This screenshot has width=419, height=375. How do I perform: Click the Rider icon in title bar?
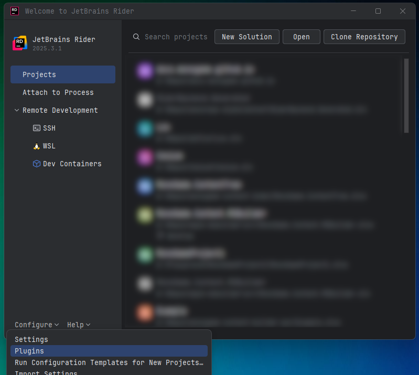point(15,11)
